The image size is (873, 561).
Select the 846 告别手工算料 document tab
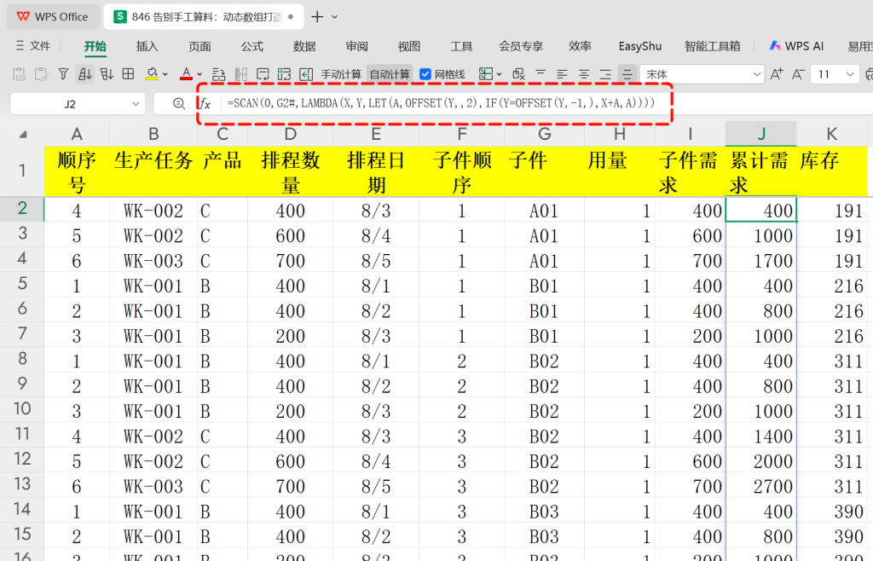coord(205,17)
